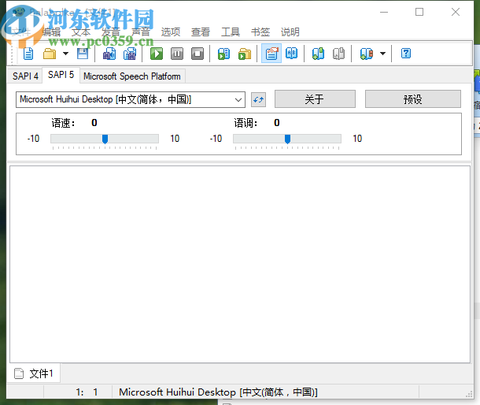This screenshot has width=480, height=405.
Task: Switch to the SAPI 5 tab
Action: 61,75
